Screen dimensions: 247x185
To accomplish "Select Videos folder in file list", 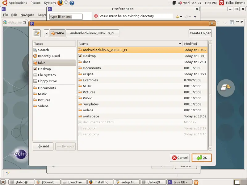I will tap(143, 110).
